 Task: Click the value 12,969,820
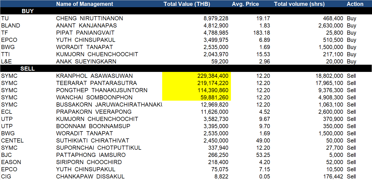[x=214, y=105]
